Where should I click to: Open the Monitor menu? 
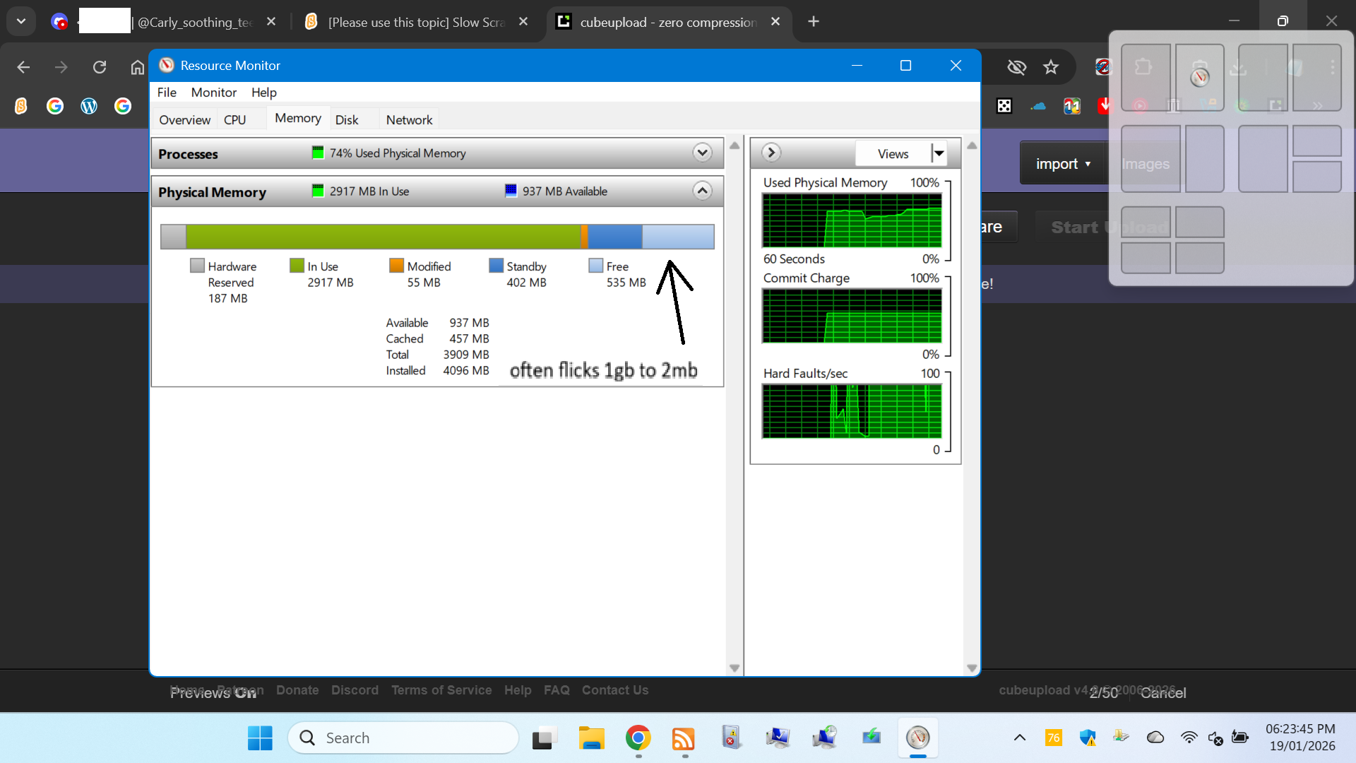point(213,93)
